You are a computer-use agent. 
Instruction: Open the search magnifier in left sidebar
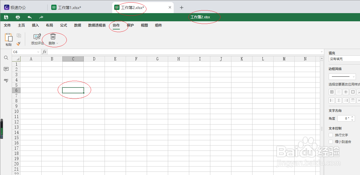click(6, 58)
